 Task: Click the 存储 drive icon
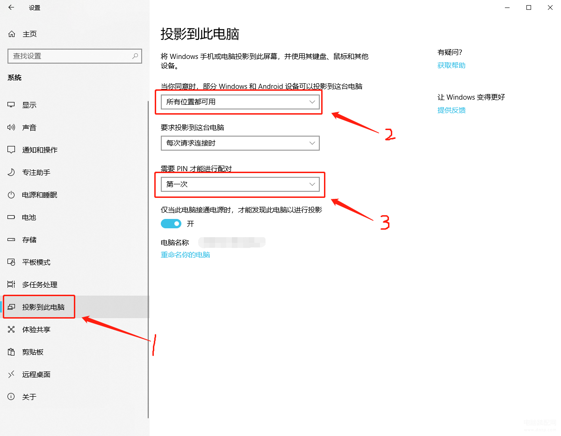point(12,240)
